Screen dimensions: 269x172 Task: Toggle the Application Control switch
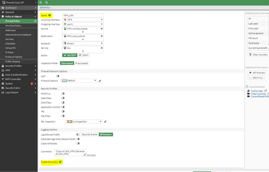[63, 107]
